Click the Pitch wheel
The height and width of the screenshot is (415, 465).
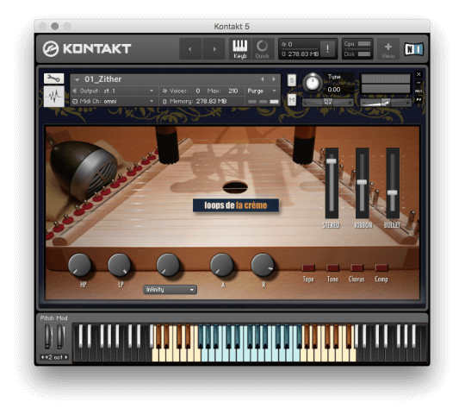tap(47, 336)
